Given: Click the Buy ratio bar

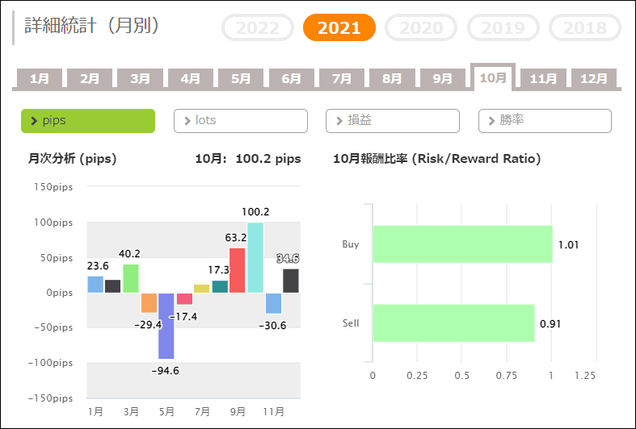Looking at the screenshot, I should click(x=463, y=244).
